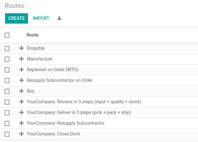This screenshot has width=198, height=142.
Task: Click drag handle beside Receive in 3 steps
Action: [x=21, y=102]
